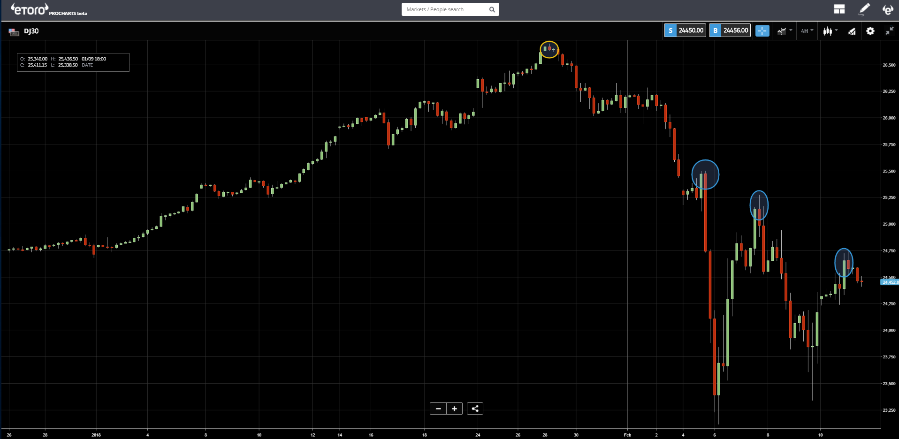
Task: Open the drawing tools chart icon
Action: coord(852,31)
